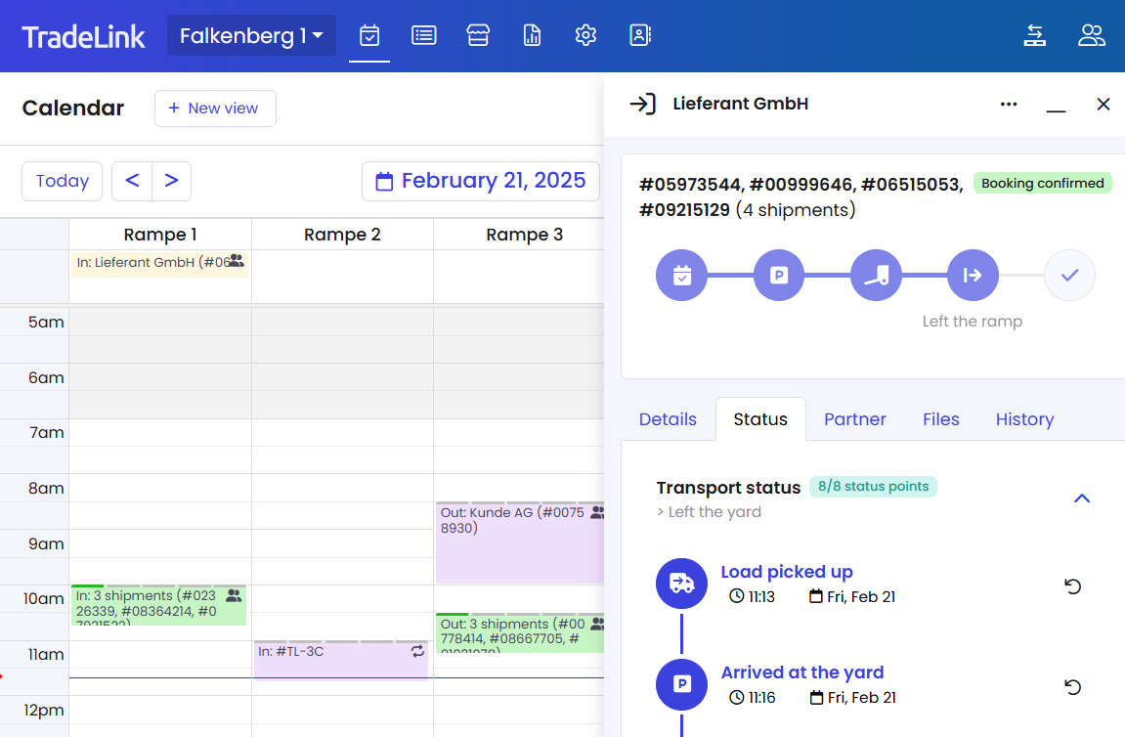
Task: Collapse the Transport status section
Action: point(1081,499)
